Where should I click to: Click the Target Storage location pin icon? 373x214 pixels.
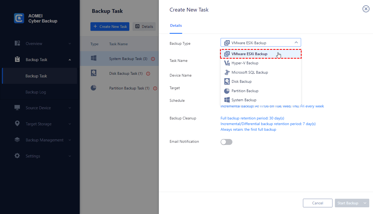[x=17, y=124]
